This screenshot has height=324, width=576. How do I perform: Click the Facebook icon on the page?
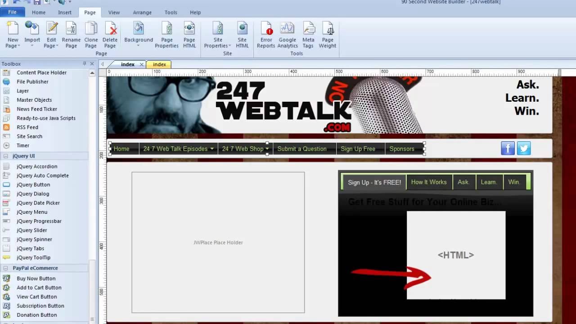[x=508, y=148]
